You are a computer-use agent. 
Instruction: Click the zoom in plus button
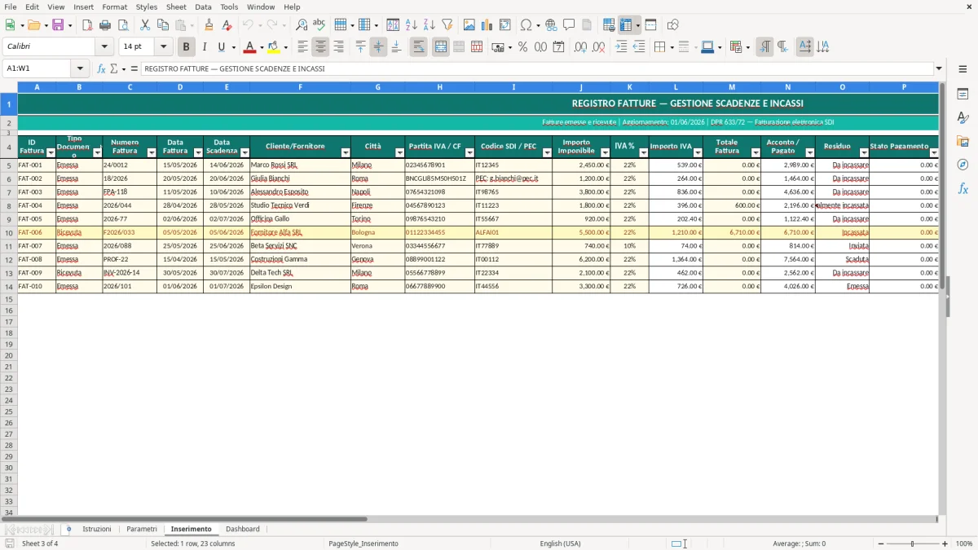945,543
